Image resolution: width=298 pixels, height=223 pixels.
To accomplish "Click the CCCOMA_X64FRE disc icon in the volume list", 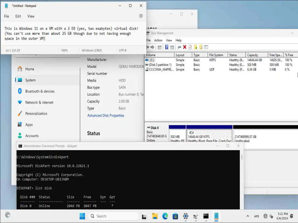I will (147, 69).
